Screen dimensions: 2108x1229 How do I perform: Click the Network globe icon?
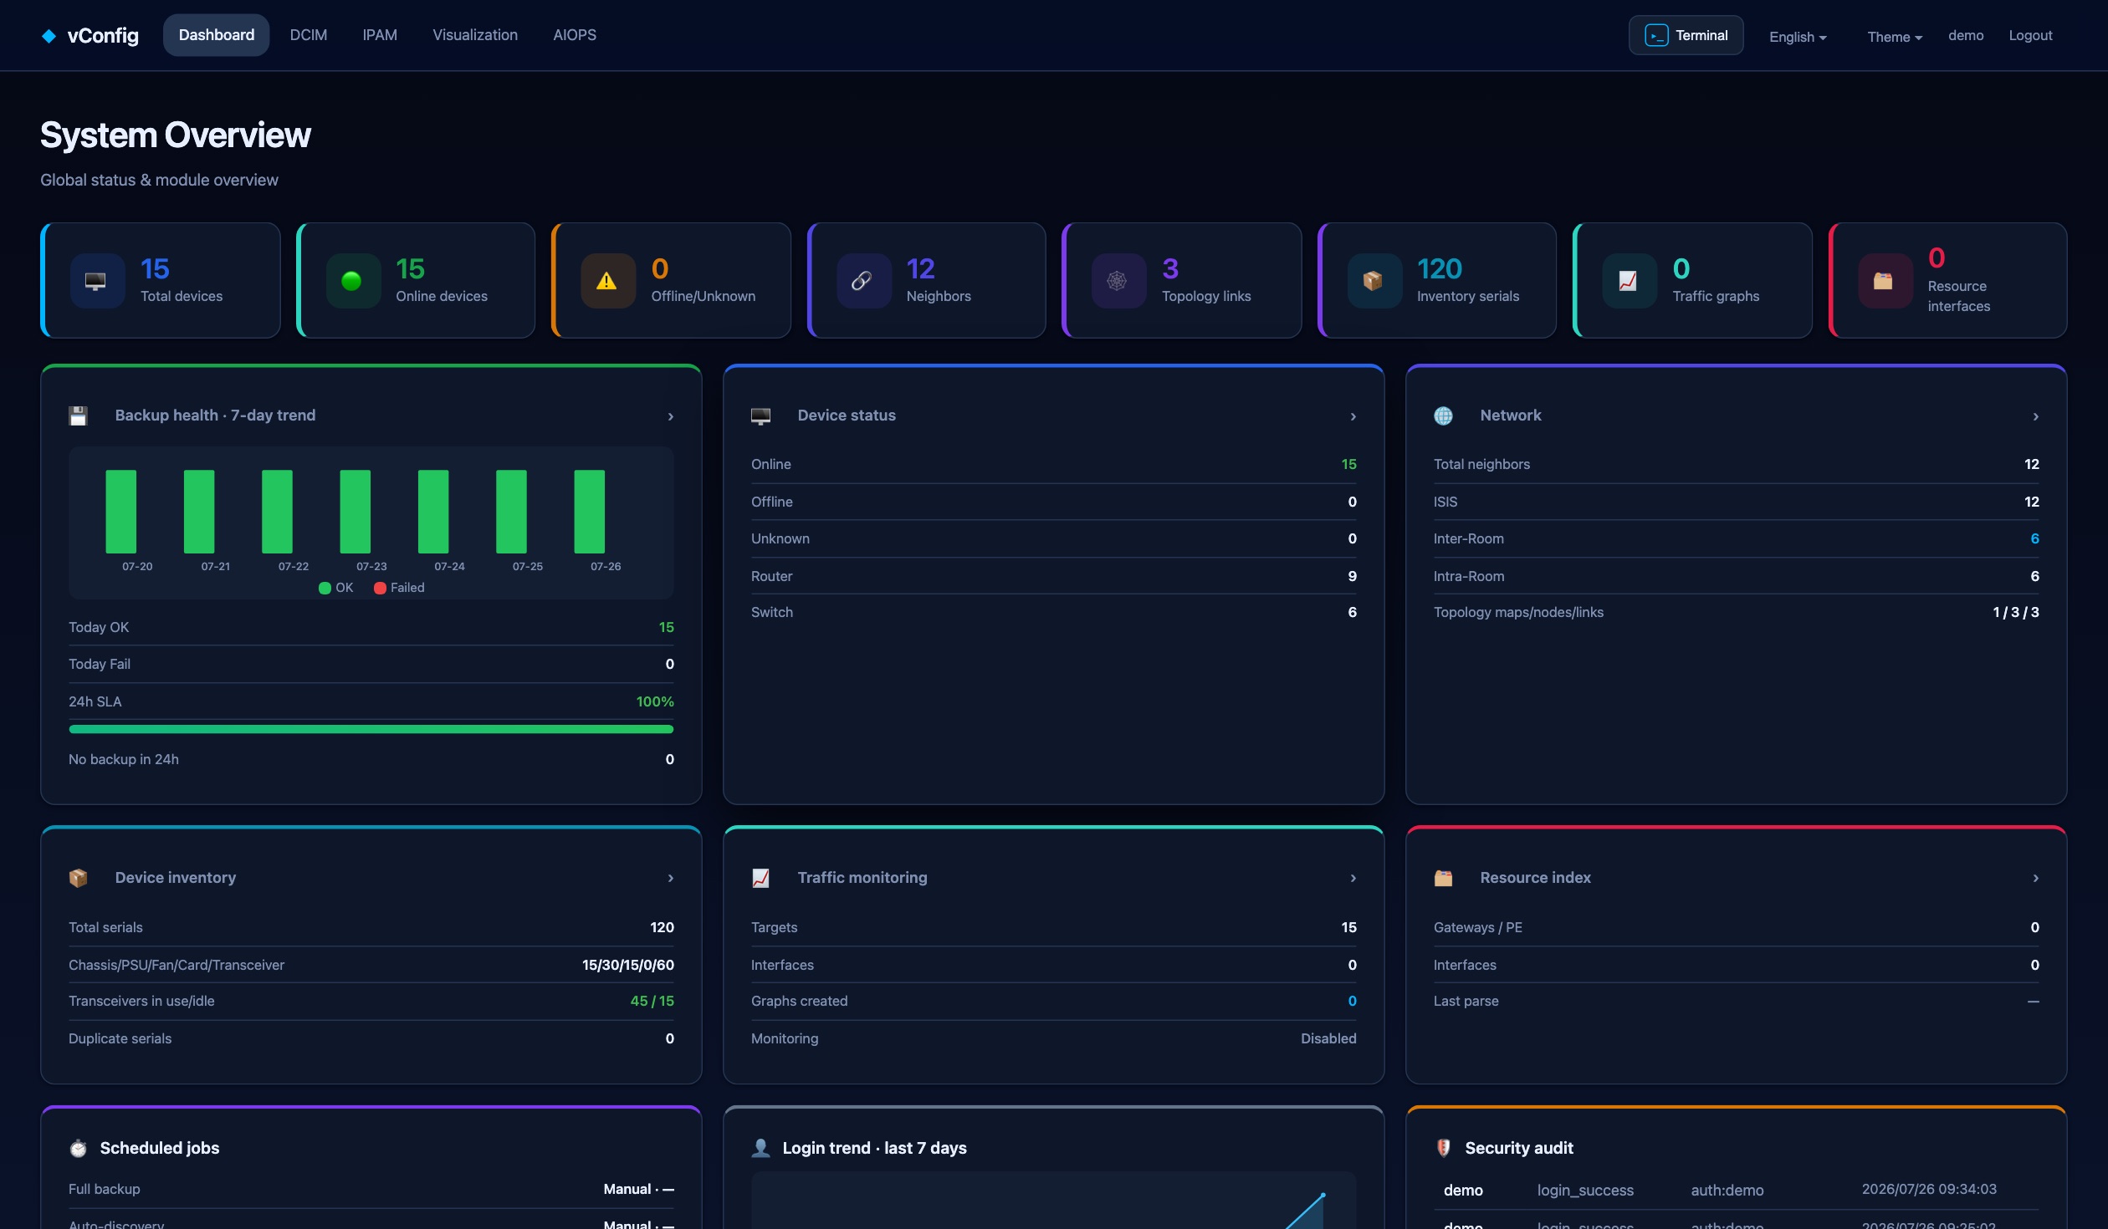point(1444,416)
